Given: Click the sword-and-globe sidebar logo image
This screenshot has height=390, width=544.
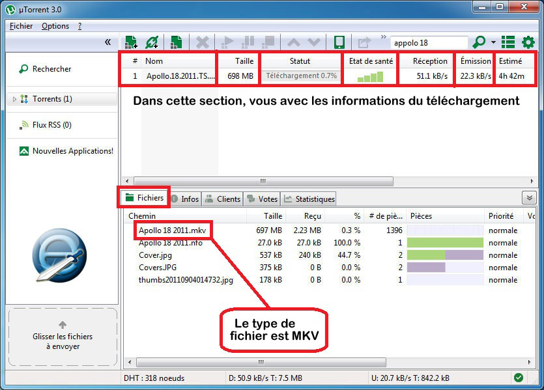Looking at the screenshot, I should coord(59,255).
